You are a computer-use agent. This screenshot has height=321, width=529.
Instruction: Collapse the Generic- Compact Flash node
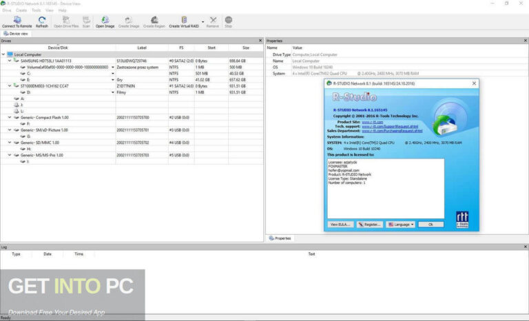tap(10, 118)
